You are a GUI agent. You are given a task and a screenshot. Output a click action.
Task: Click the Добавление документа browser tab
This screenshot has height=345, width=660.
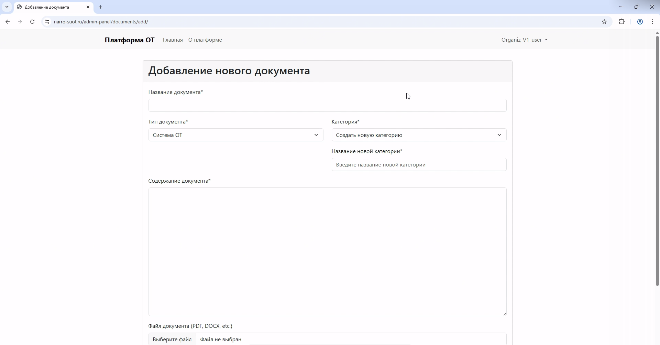(48, 7)
